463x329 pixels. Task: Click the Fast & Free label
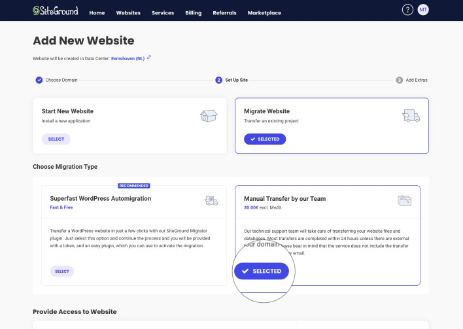click(x=61, y=207)
